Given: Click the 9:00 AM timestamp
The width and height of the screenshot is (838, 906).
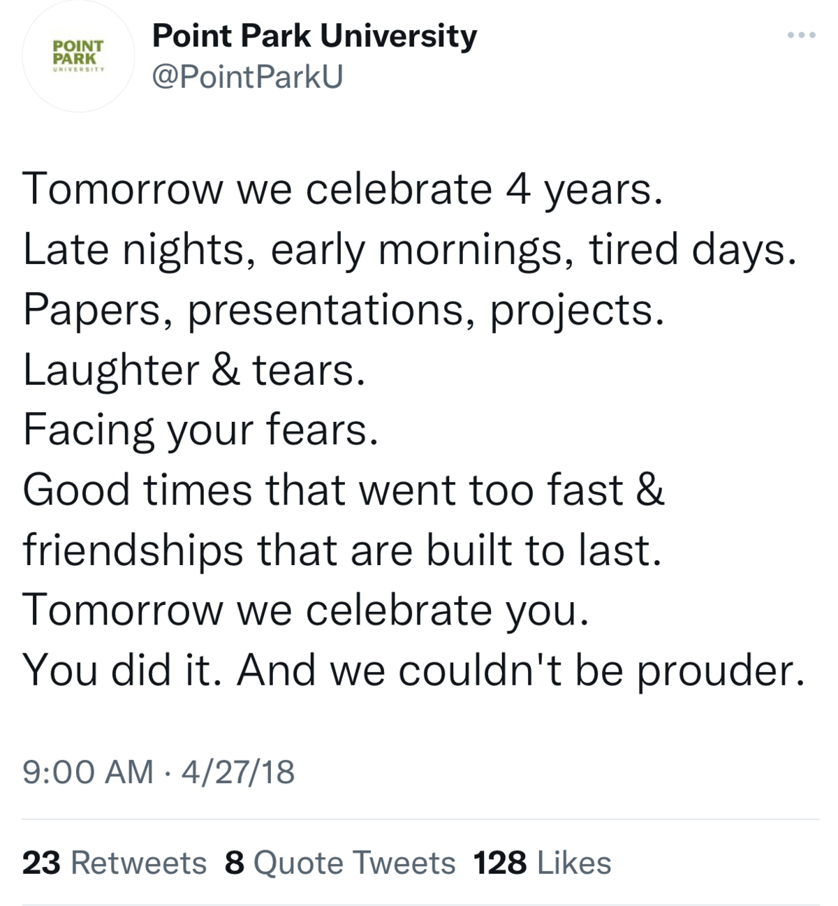Looking at the screenshot, I should pos(88,772).
